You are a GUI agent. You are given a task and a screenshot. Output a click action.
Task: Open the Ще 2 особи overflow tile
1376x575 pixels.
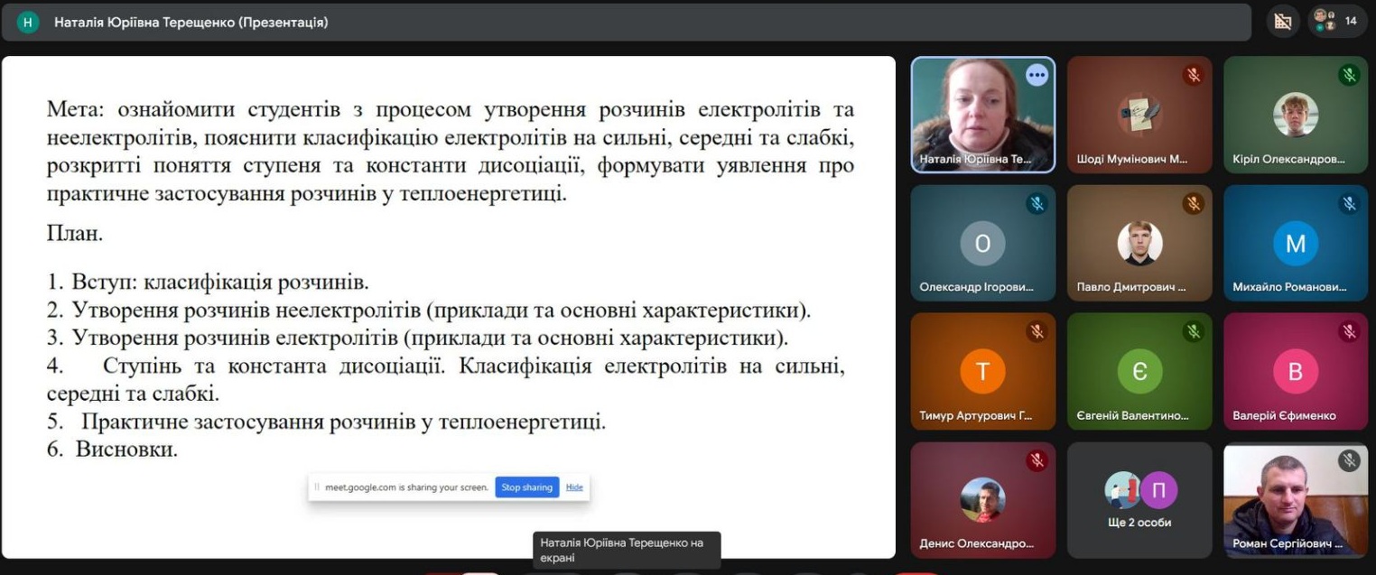pyautogui.click(x=1139, y=500)
